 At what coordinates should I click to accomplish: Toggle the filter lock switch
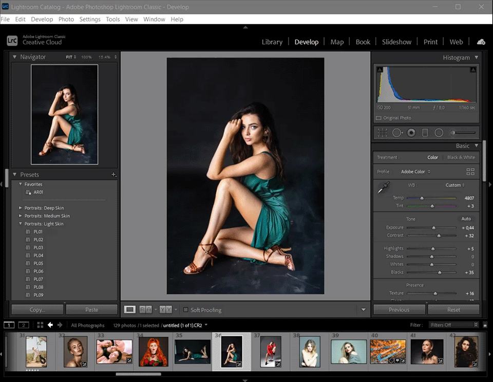pyautogui.click(x=485, y=325)
